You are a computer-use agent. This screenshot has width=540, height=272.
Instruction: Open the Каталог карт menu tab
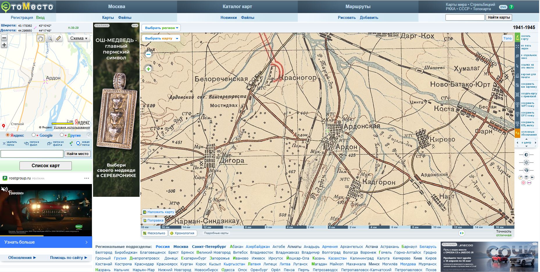coord(237,6)
